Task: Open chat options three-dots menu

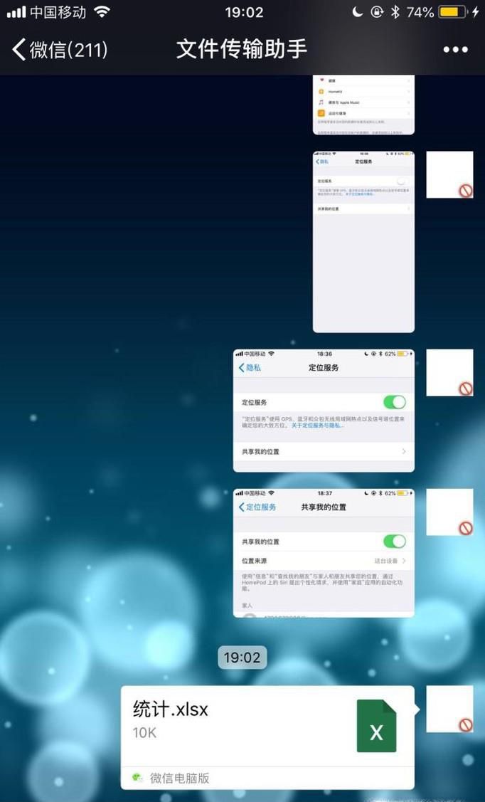Action: coord(455,50)
